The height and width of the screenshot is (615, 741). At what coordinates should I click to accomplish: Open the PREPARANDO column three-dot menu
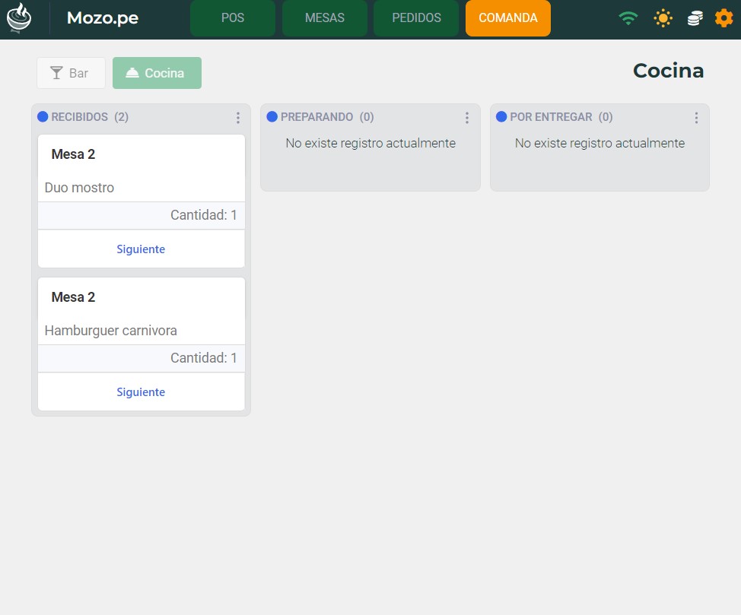(x=467, y=118)
